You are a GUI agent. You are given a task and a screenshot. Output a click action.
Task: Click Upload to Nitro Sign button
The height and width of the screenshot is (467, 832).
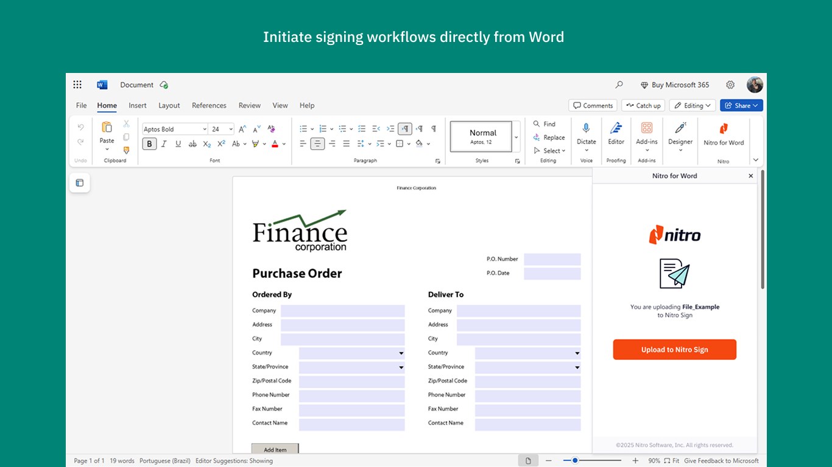(x=675, y=350)
